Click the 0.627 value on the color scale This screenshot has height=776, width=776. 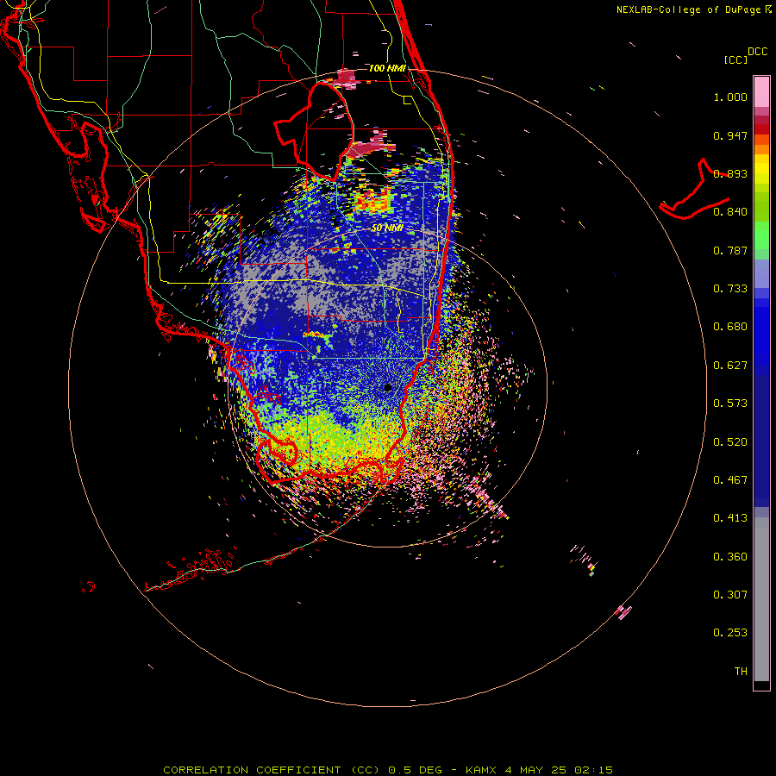pos(730,366)
